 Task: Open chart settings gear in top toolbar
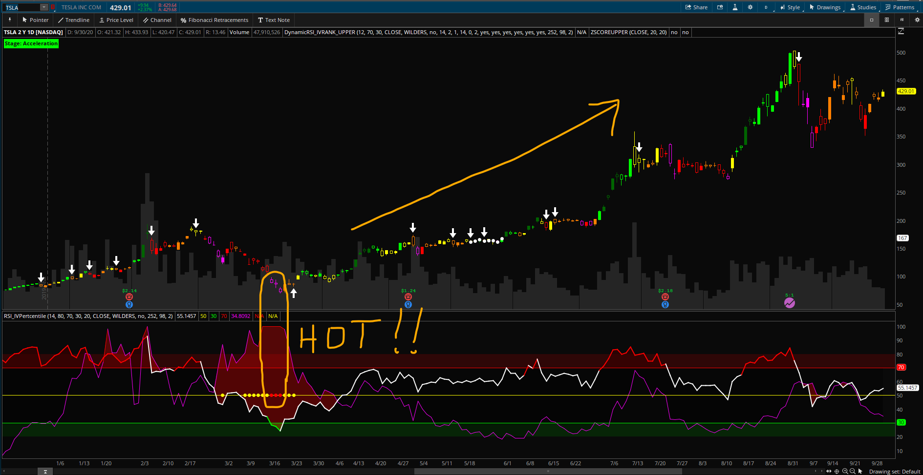[750, 7]
